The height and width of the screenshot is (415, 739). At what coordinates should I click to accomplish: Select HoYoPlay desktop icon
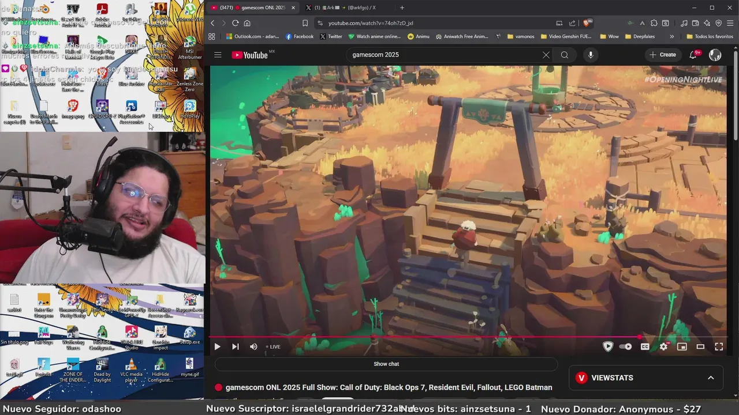pos(189,110)
